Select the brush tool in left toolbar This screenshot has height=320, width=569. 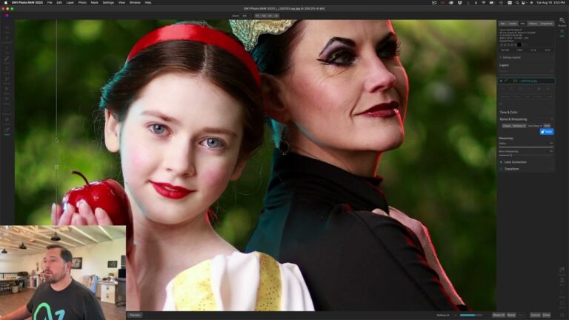tap(7, 59)
